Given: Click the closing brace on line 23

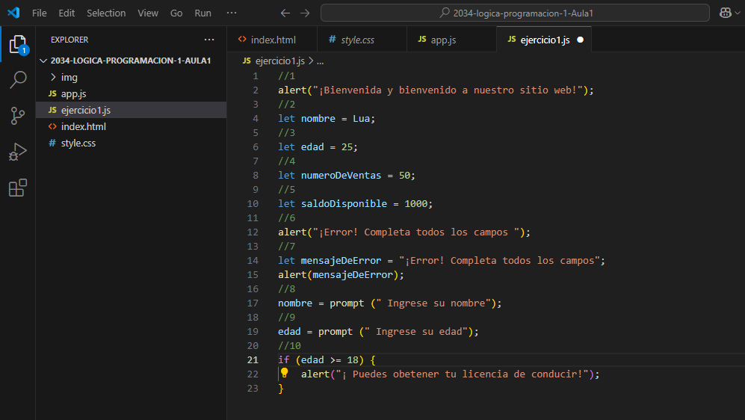Looking at the screenshot, I should (x=281, y=388).
